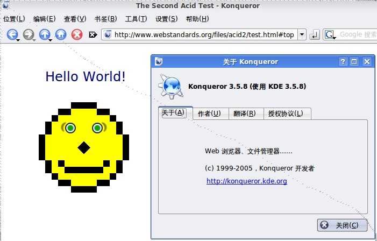Open the 位置(L) menu
The width and height of the screenshot is (377, 241).
14,19
